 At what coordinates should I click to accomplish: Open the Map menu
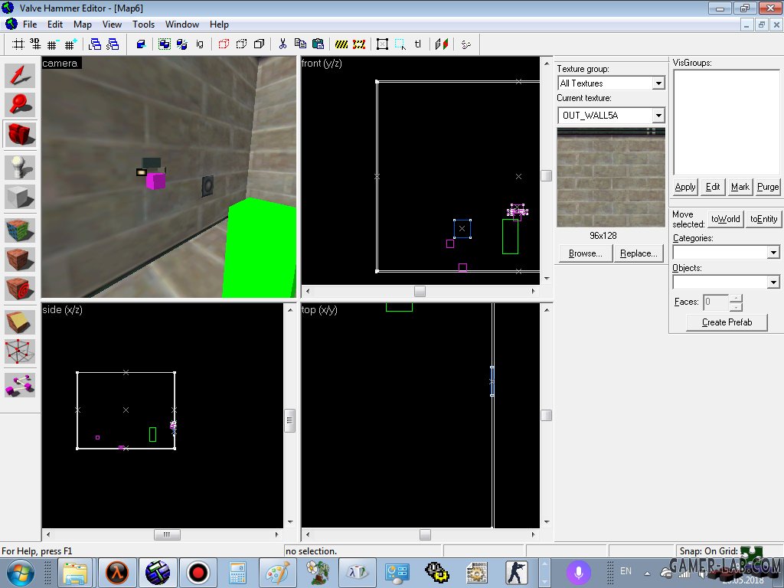click(83, 24)
